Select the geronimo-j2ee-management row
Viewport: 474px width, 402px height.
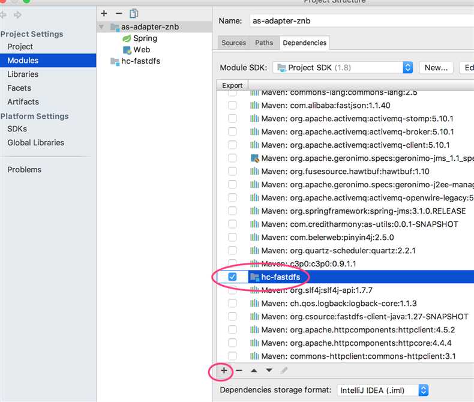click(x=345, y=185)
